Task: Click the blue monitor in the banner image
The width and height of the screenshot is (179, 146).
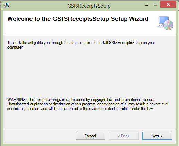Action: point(163,19)
